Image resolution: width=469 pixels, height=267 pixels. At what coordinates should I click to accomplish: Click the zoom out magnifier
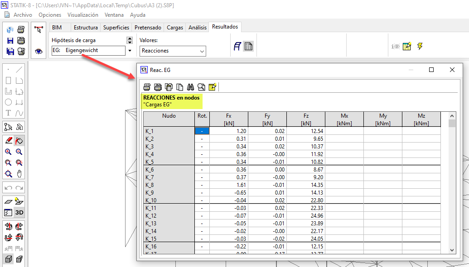[x=19, y=152]
